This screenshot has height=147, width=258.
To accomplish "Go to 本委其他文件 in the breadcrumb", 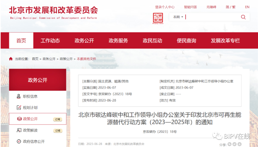I will 86,59.
